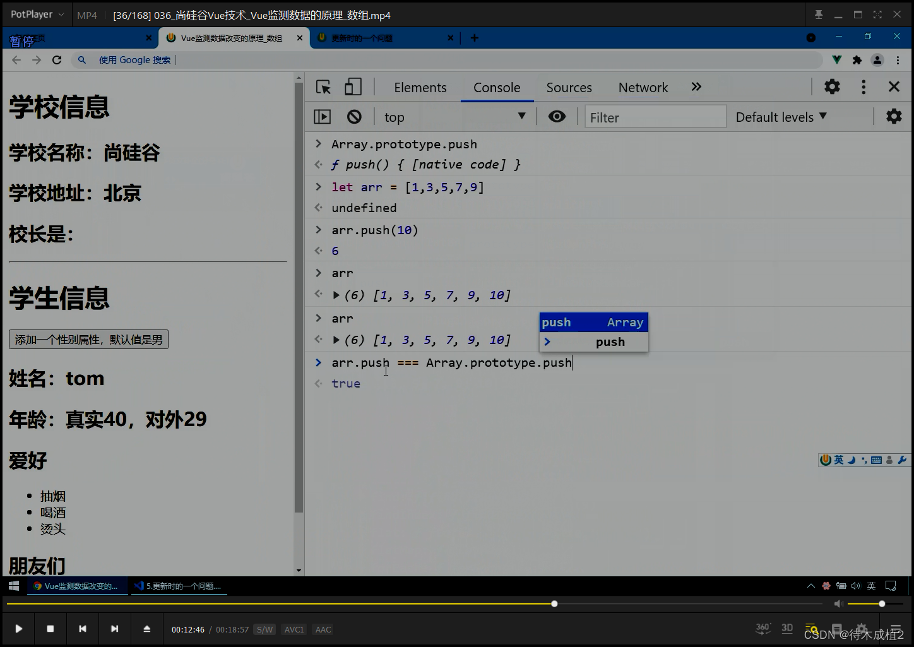Switch to 更新时的一个问题 browser tab

(x=362, y=38)
